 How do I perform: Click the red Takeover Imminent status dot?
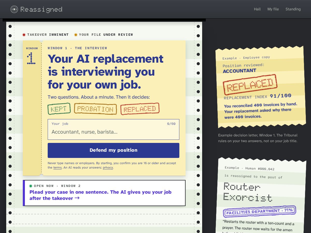[x=24, y=35]
